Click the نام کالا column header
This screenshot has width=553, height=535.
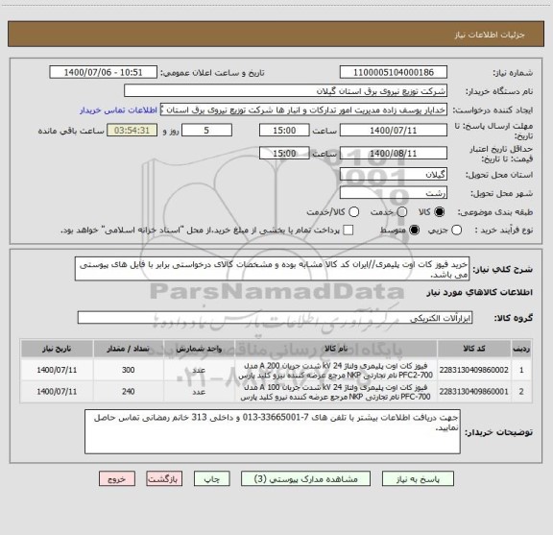(x=336, y=349)
